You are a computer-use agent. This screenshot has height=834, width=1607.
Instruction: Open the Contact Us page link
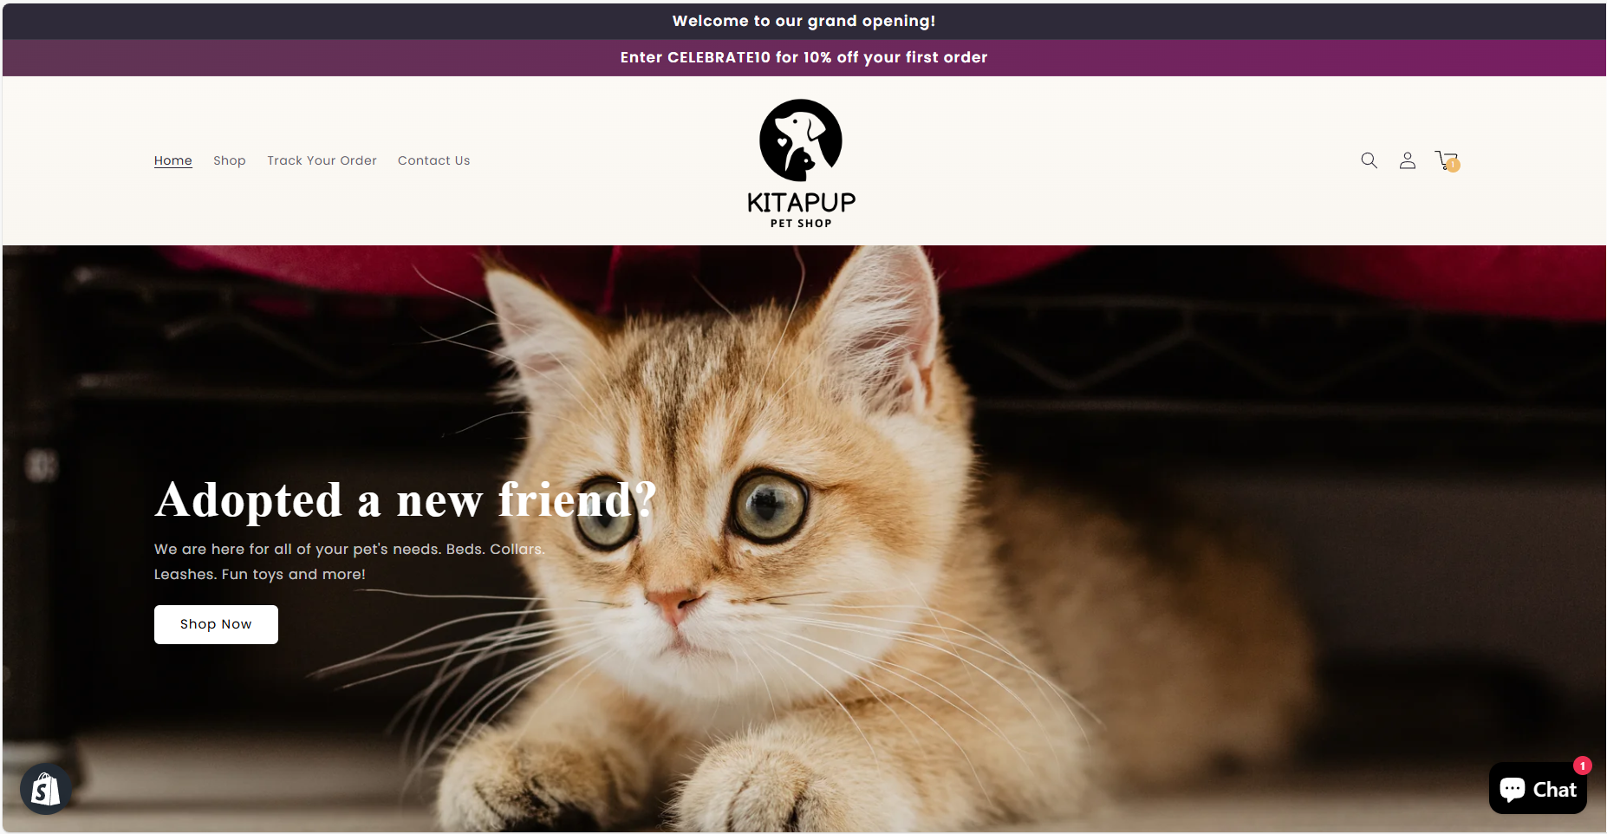(x=433, y=160)
